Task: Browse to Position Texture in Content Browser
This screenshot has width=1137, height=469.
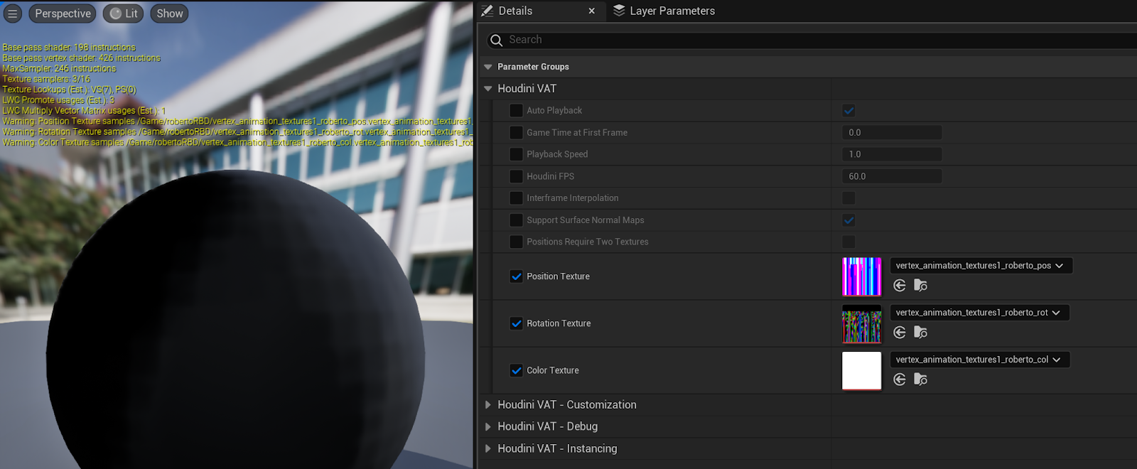Action: 921,286
